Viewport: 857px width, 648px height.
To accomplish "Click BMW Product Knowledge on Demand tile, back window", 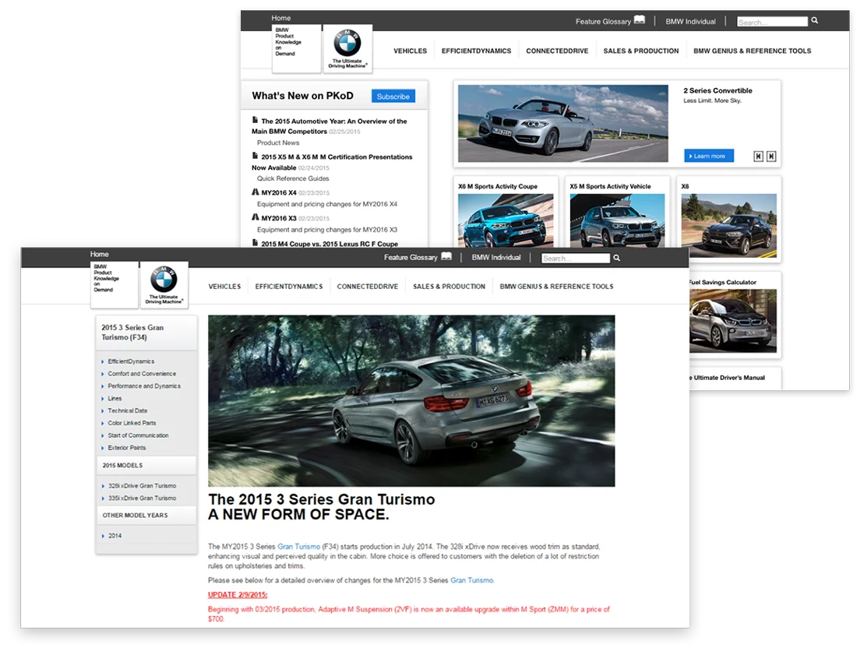I will click(296, 48).
